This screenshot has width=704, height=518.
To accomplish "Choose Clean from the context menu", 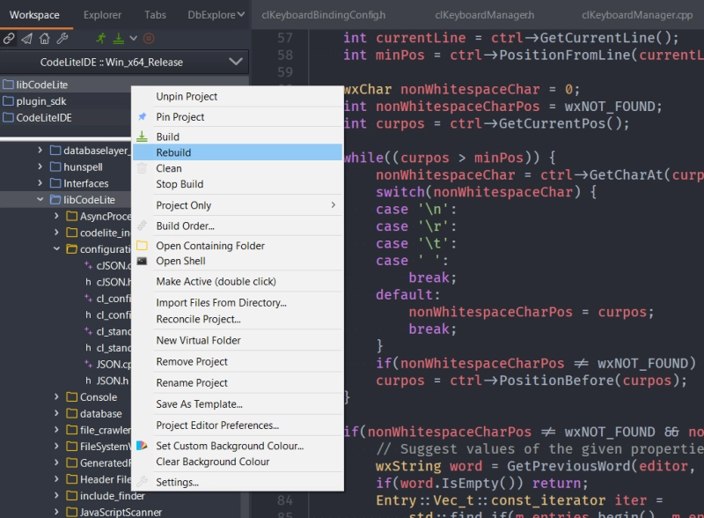I will pos(238,168).
